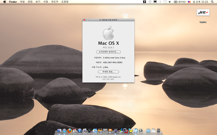
Task: Open Finder from the Dock
Action: tap(59, 131)
